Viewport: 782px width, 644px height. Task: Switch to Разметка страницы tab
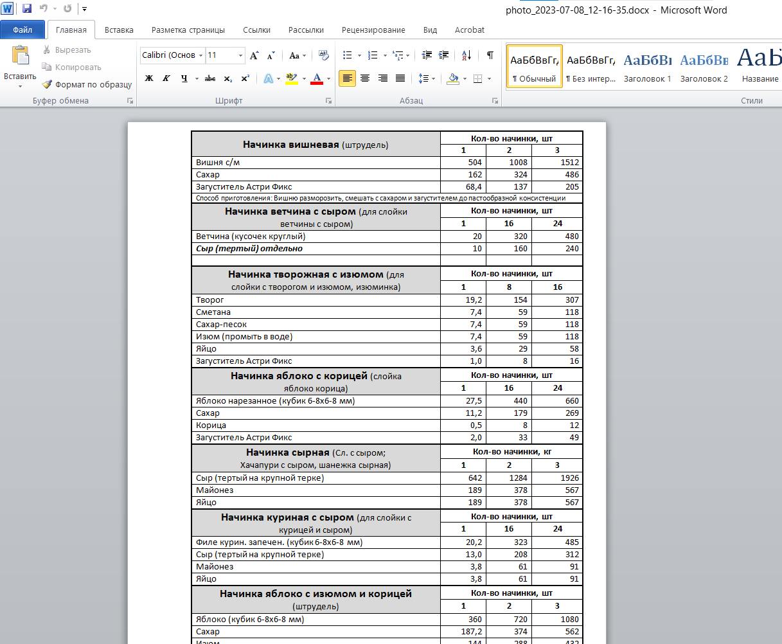[x=188, y=30]
